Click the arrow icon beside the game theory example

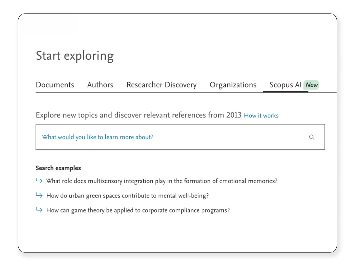[x=39, y=209]
